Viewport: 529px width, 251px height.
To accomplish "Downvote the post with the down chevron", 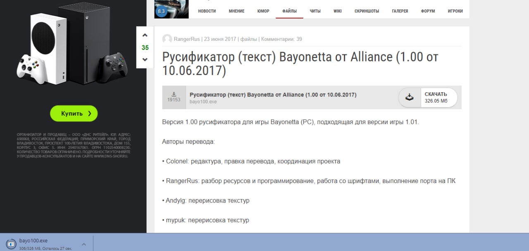I will [145, 60].
